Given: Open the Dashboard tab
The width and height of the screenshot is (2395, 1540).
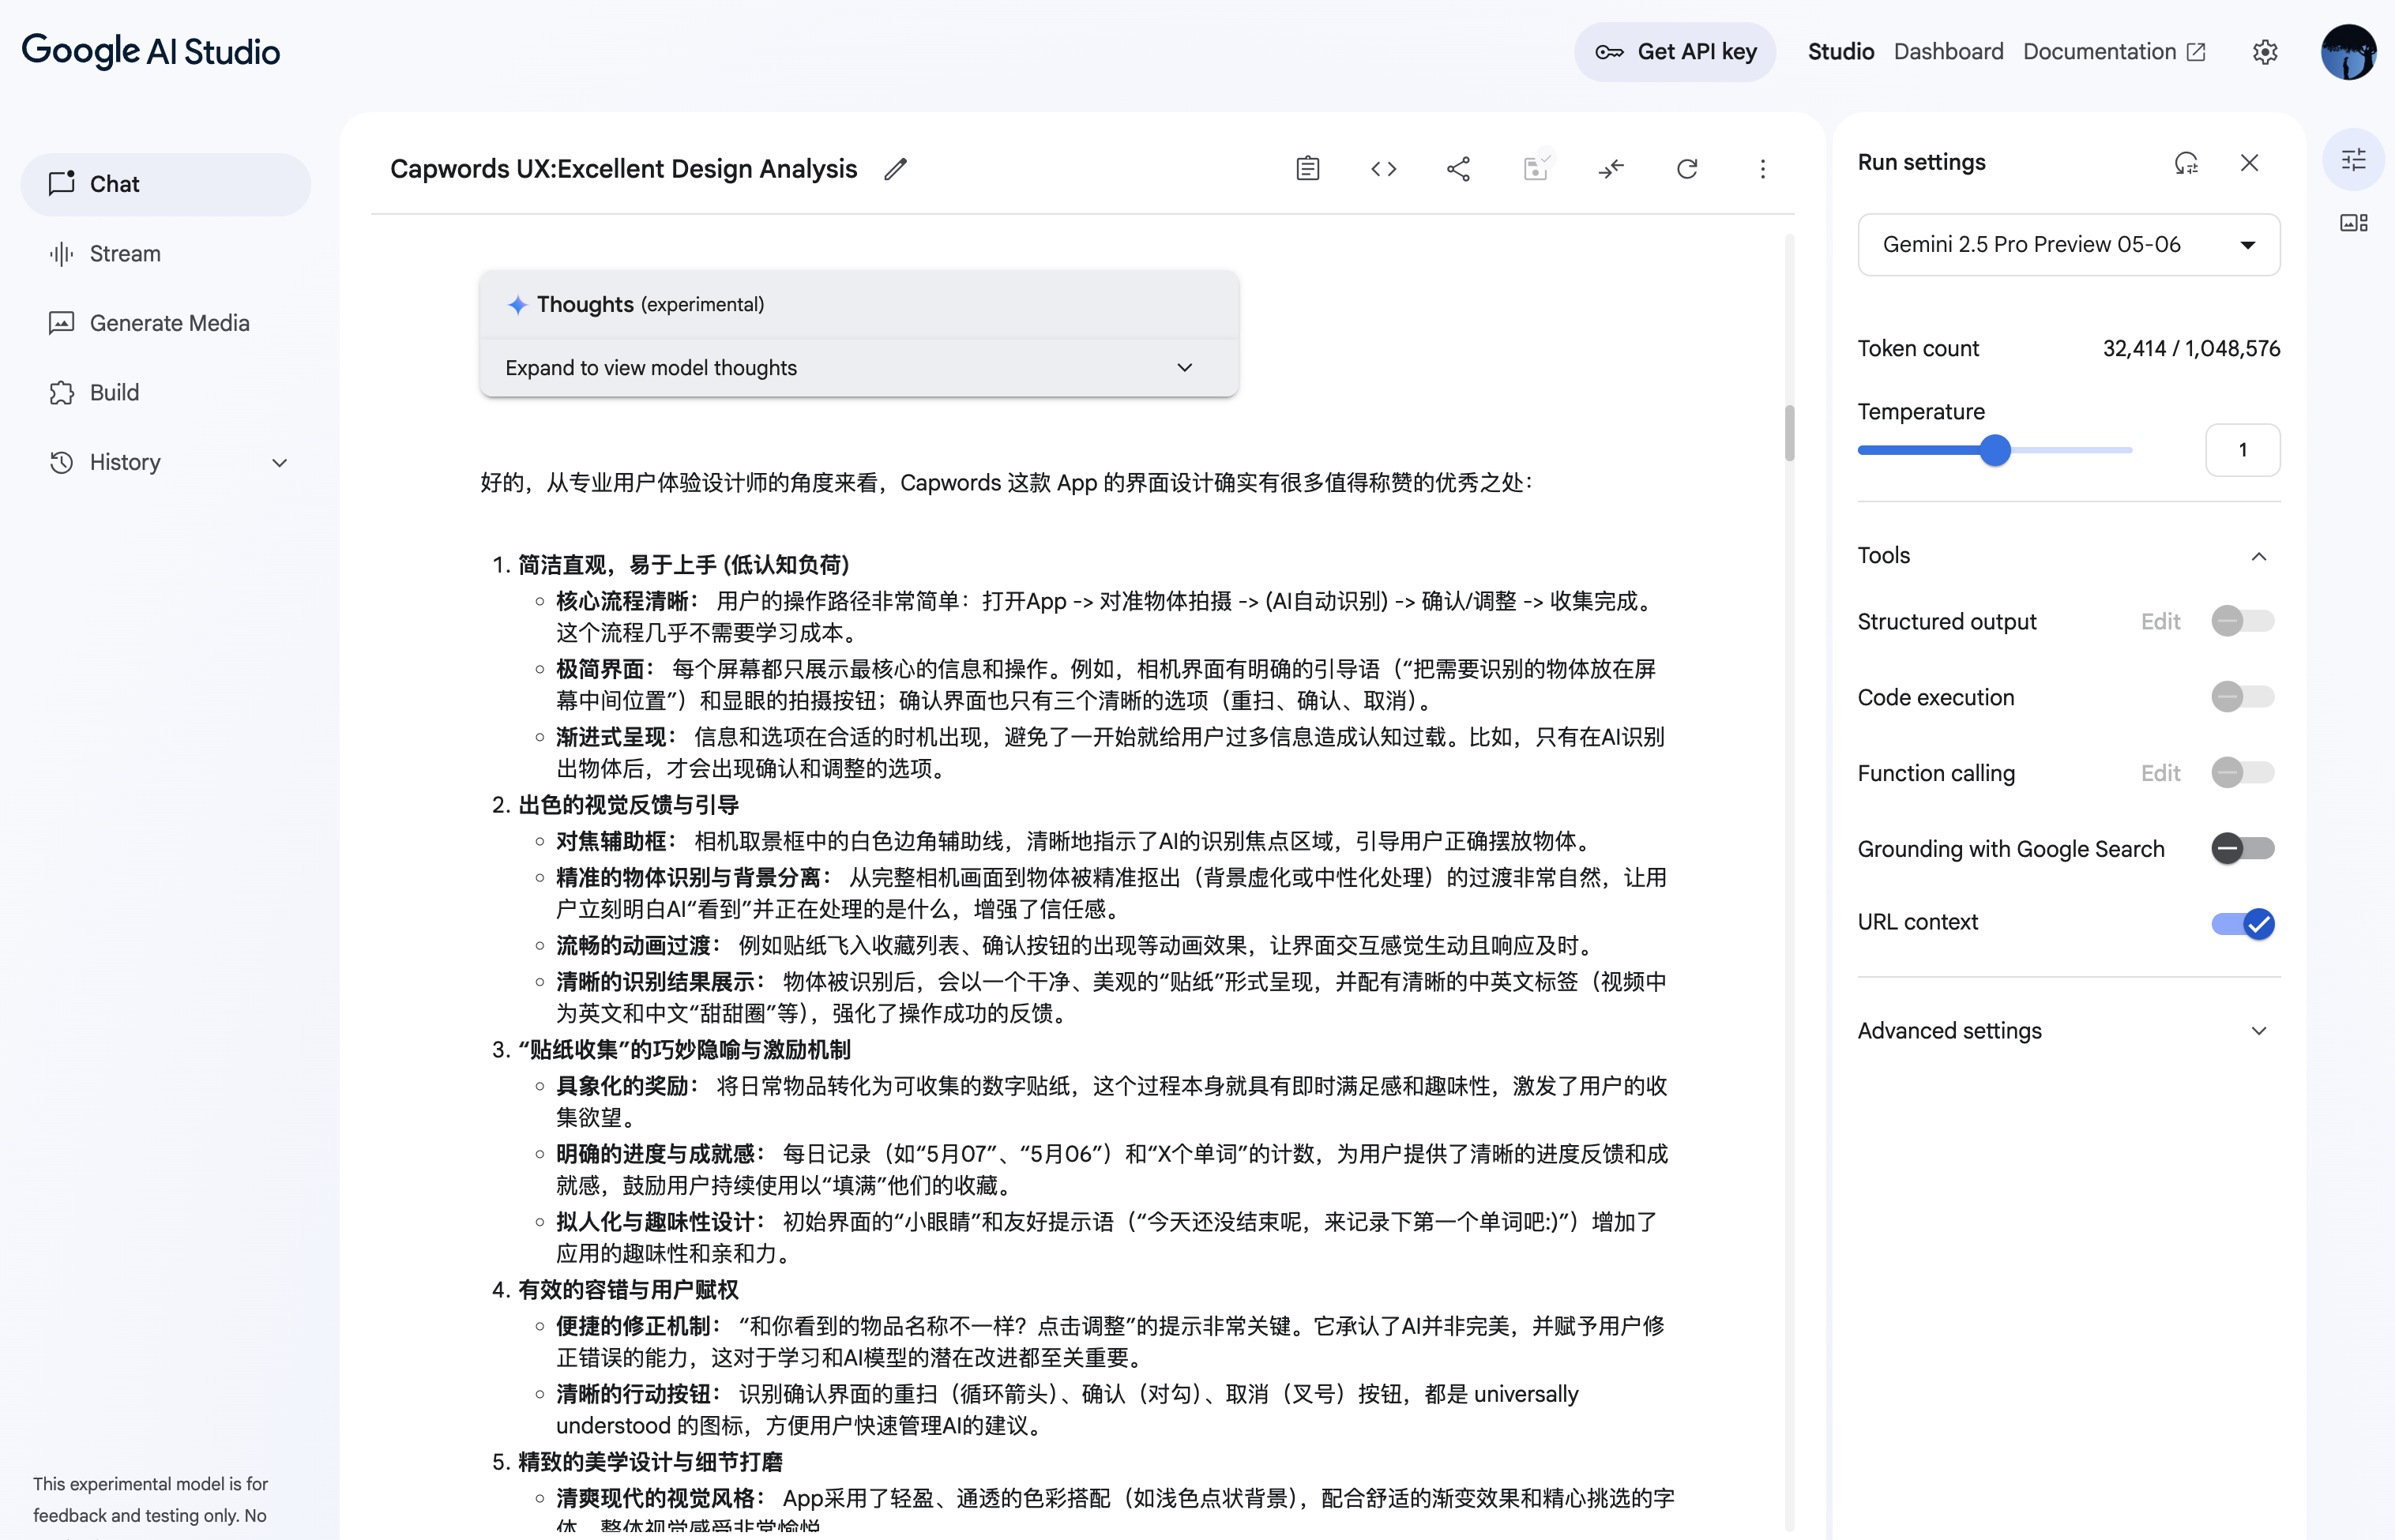Looking at the screenshot, I should (x=1948, y=52).
